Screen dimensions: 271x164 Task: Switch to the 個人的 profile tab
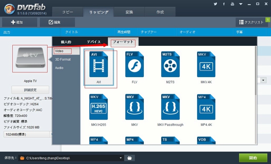(x=66, y=42)
